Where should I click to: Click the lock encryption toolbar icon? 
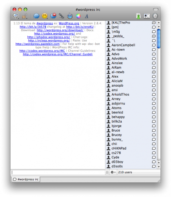pos(25,16)
